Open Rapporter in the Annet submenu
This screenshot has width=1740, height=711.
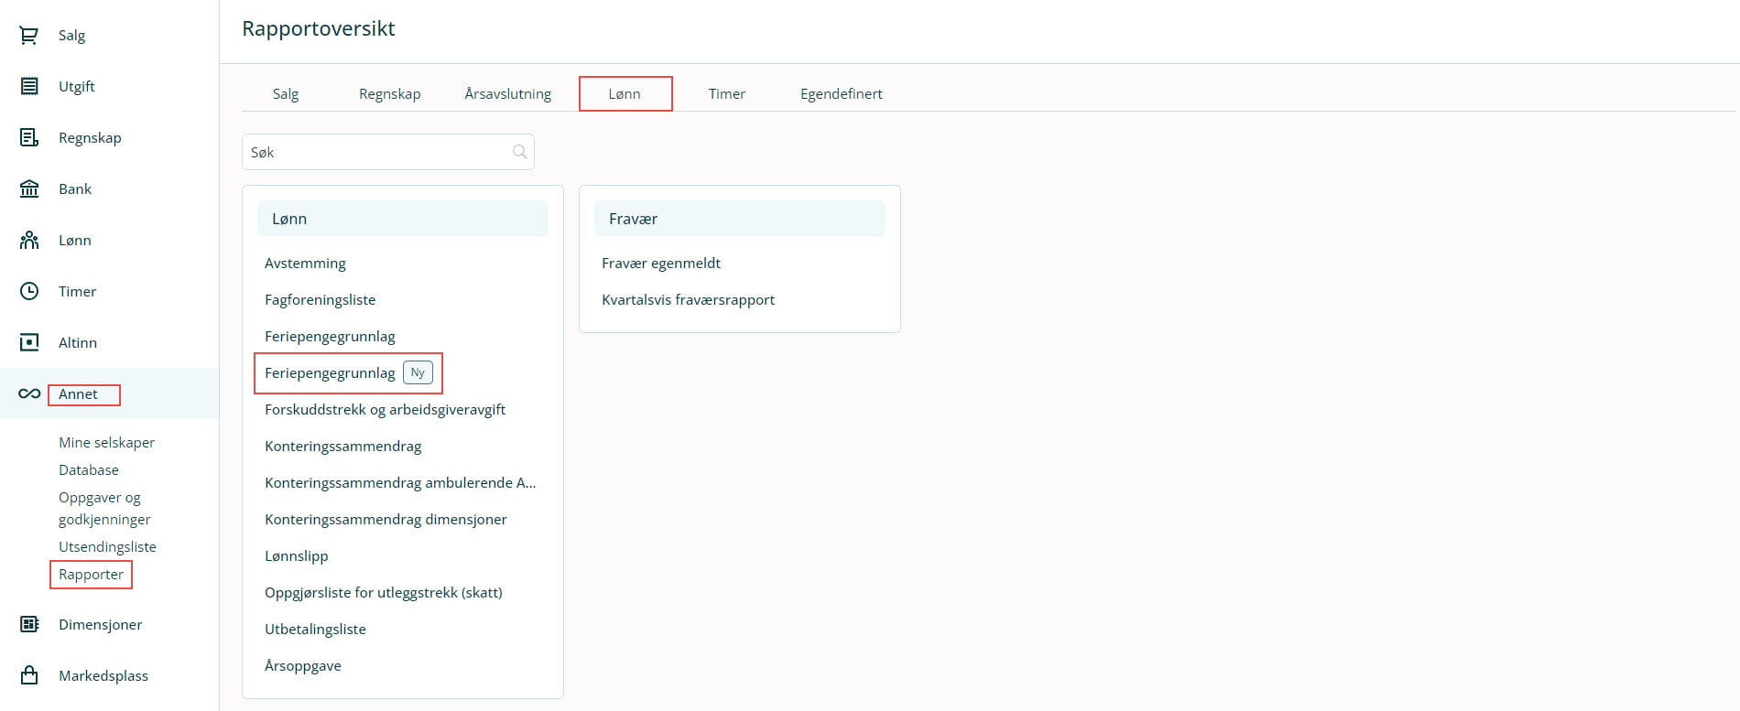pos(91,575)
